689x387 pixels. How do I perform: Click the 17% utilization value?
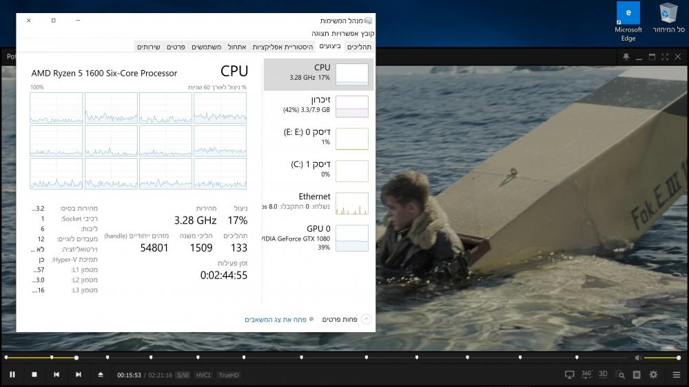(x=237, y=220)
